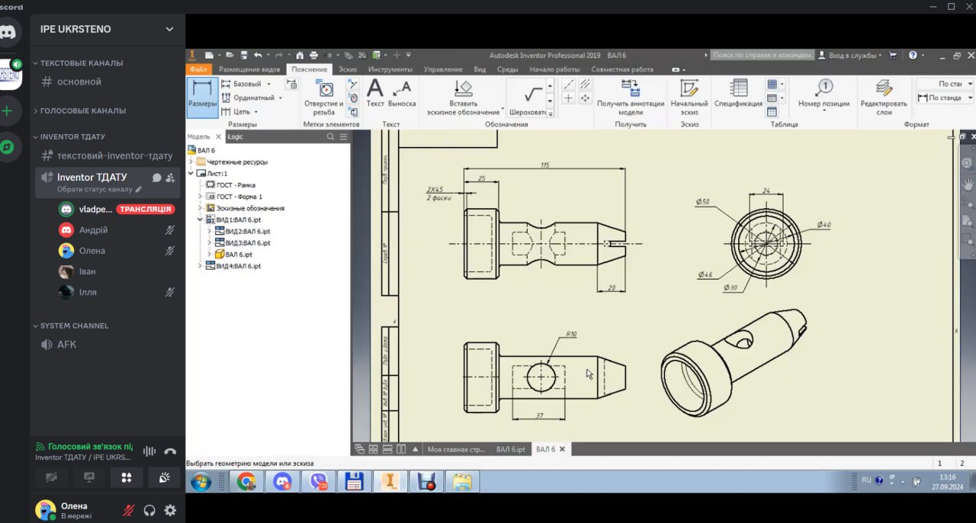Switch to the Эскиз ribbon tab
Viewport: 976px width, 523px height.
pos(347,69)
